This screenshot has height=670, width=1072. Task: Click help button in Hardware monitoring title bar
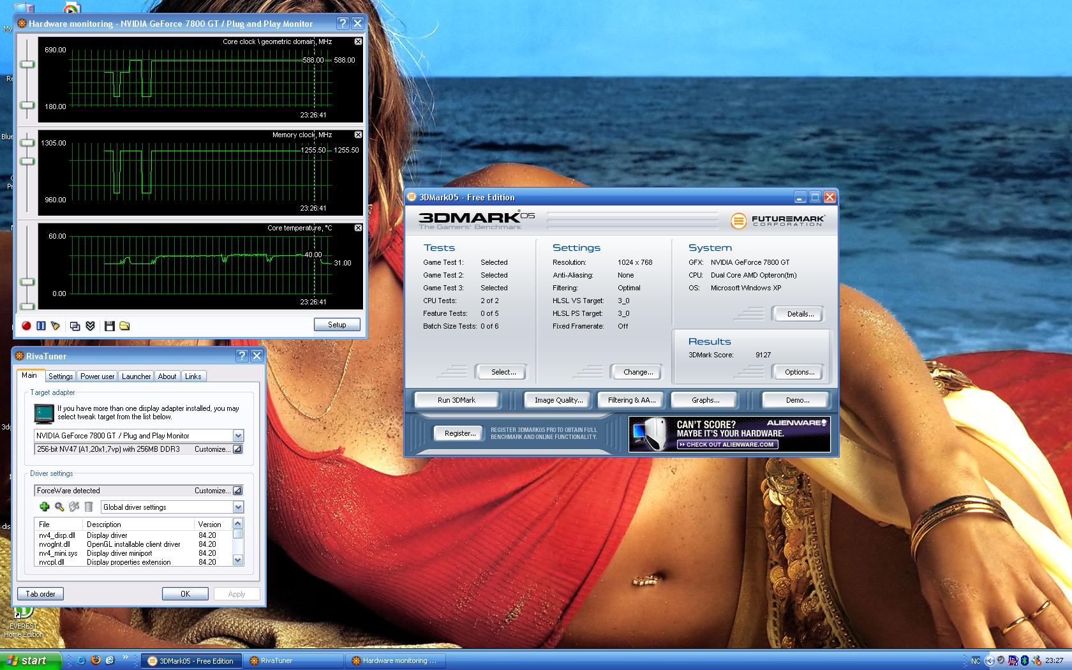click(x=343, y=24)
